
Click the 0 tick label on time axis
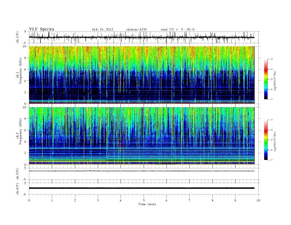pyautogui.click(x=29, y=200)
